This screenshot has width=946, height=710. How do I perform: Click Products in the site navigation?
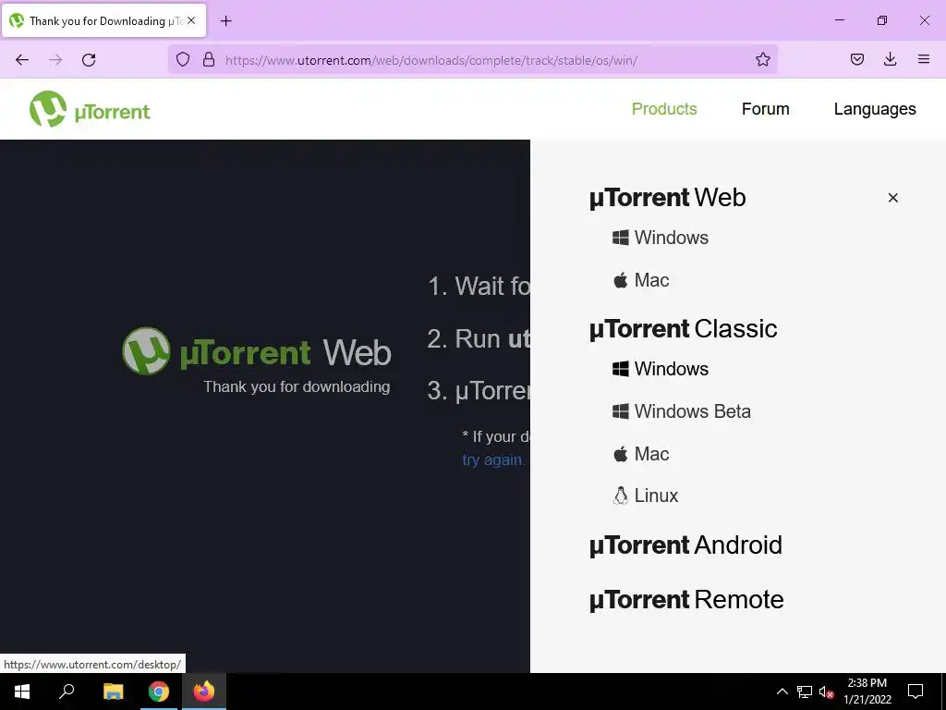click(x=664, y=109)
